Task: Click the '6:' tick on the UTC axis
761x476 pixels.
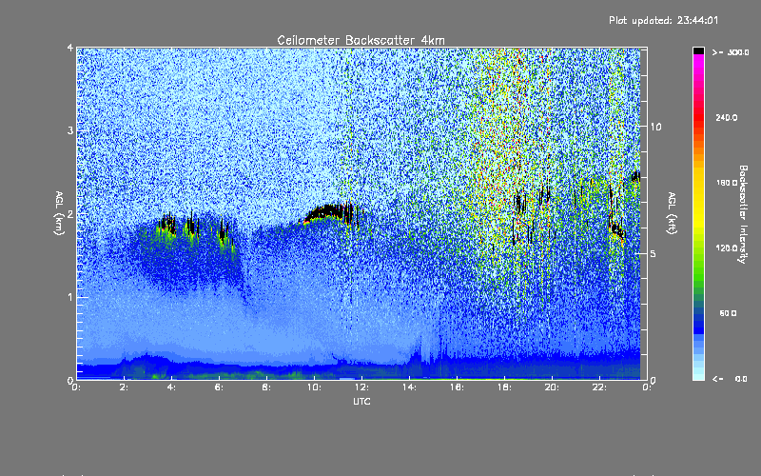Action: tap(219, 387)
